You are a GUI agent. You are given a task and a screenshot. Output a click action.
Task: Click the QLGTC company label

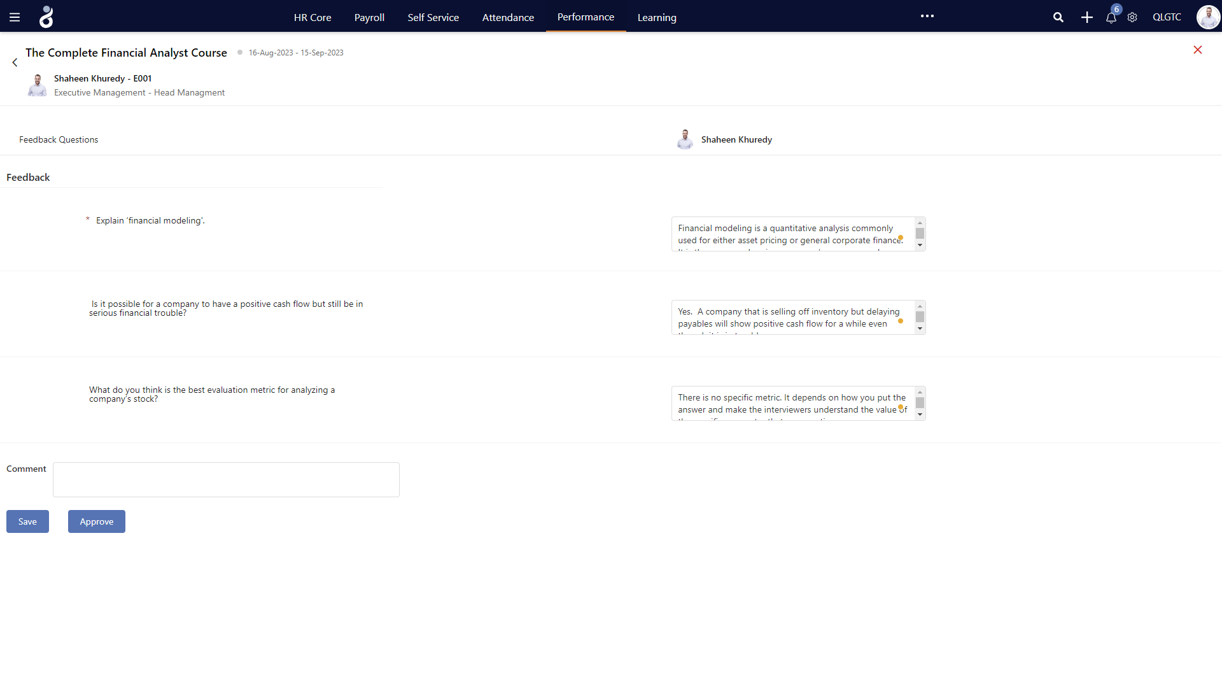(x=1167, y=17)
